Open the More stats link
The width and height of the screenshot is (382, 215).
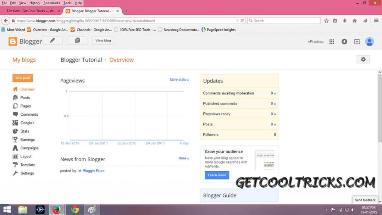click(179, 80)
